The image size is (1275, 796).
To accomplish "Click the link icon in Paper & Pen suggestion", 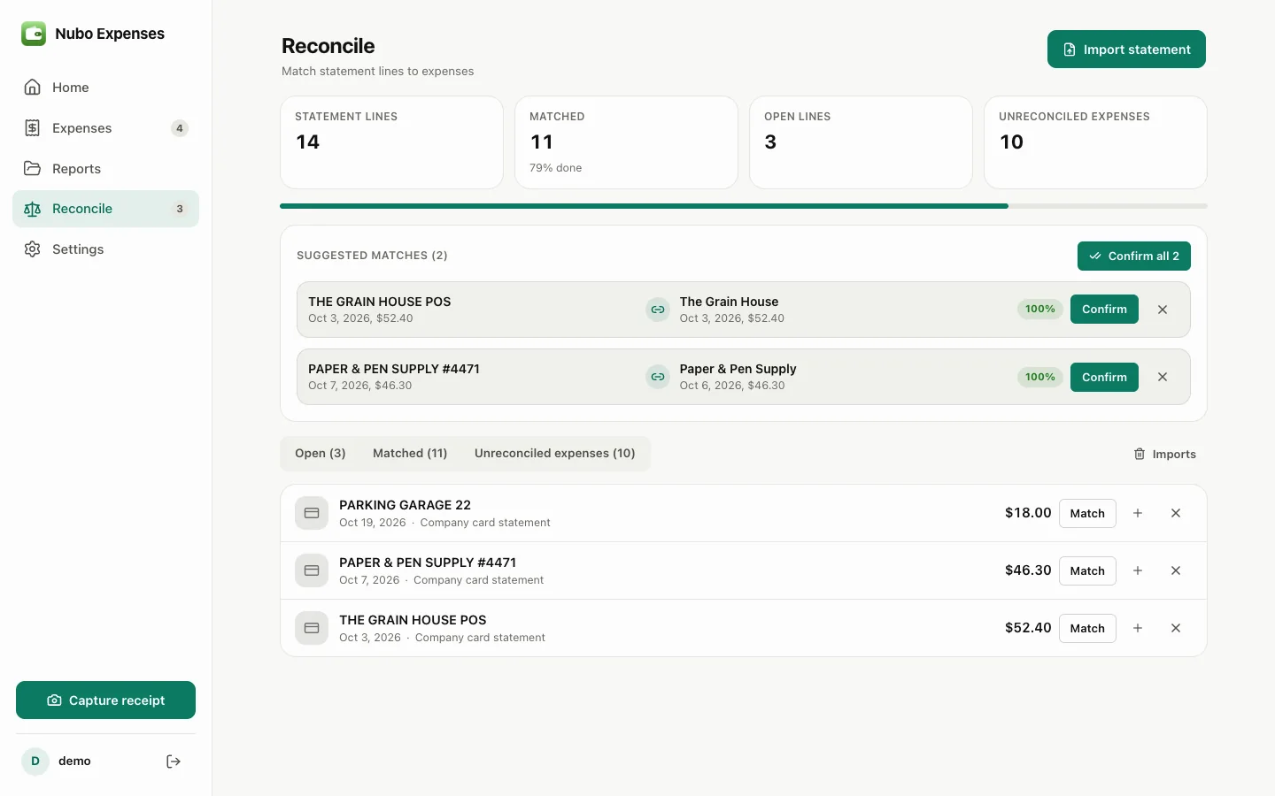I will (658, 377).
